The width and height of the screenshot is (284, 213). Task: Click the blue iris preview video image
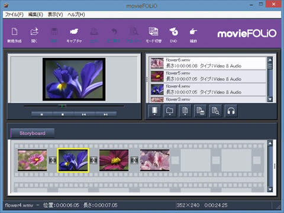pyautogui.click(x=74, y=79)
